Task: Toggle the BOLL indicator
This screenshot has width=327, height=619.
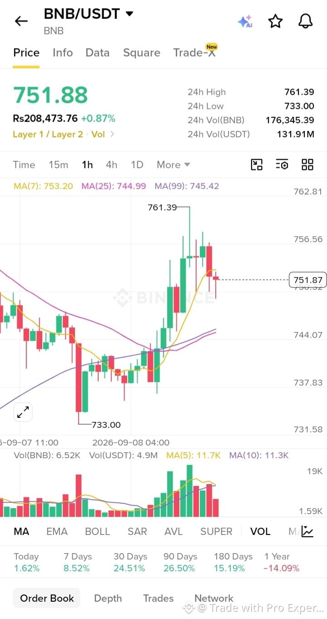Action: [97, 531]
